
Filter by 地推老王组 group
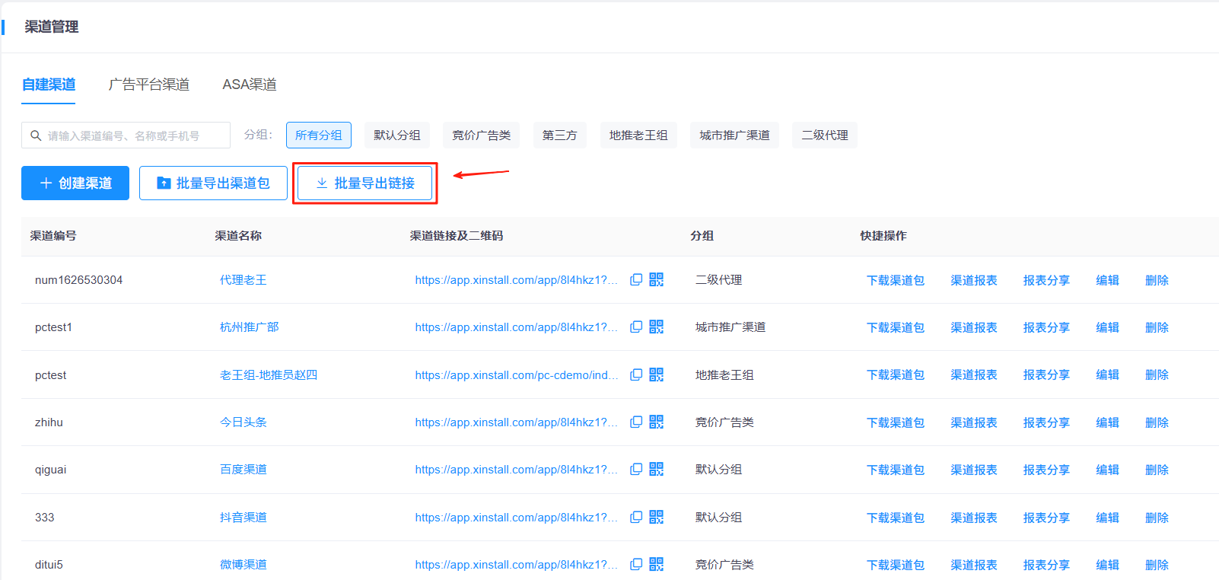coord(638,135)
